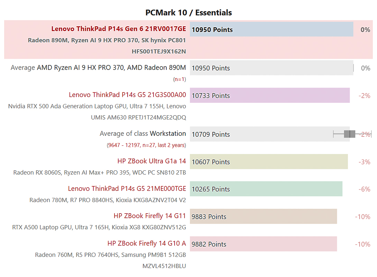Click the olive 10607 Points bar
The width and height of the screenshot is (377, 277).
click(x=269, y=161)
